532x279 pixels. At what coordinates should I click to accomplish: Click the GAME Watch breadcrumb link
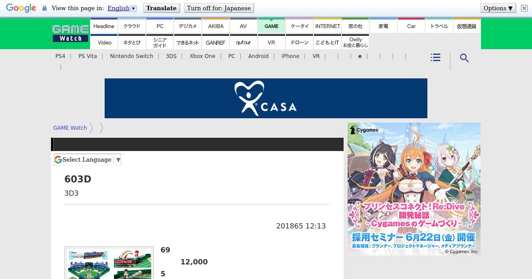[70, 128]
